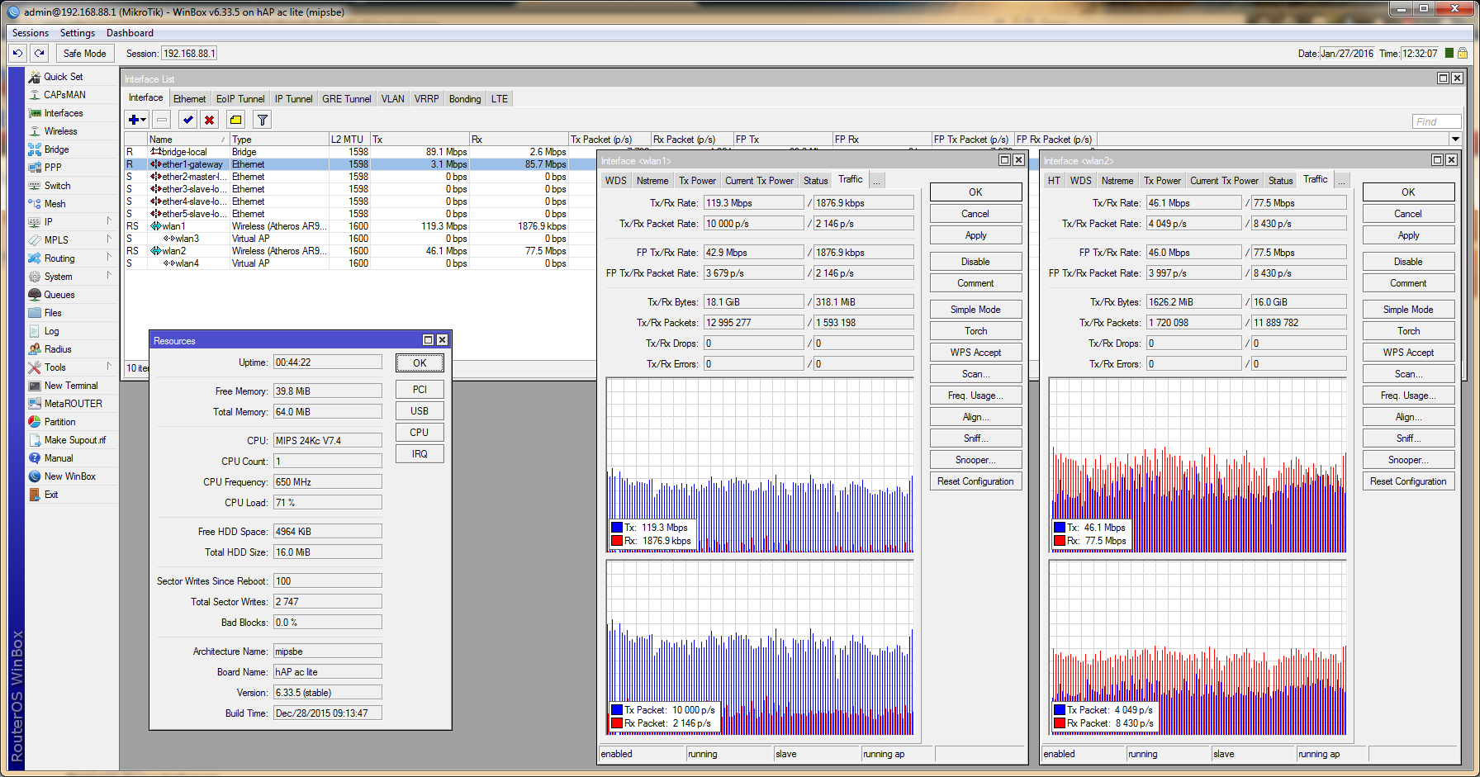Expand hidden tabs in the wlan1 window
Screen dimensions: 1480x777
[877, 181]
